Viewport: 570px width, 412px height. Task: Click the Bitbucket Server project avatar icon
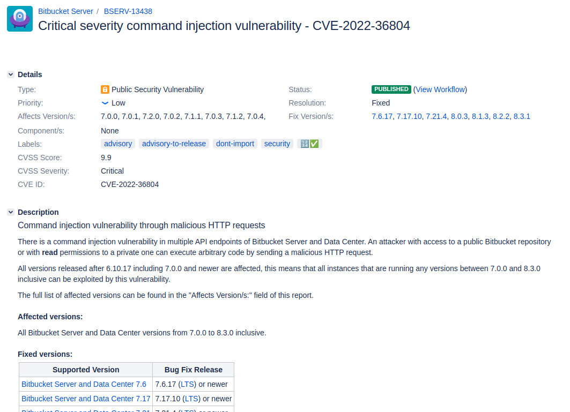pos(20,19)
